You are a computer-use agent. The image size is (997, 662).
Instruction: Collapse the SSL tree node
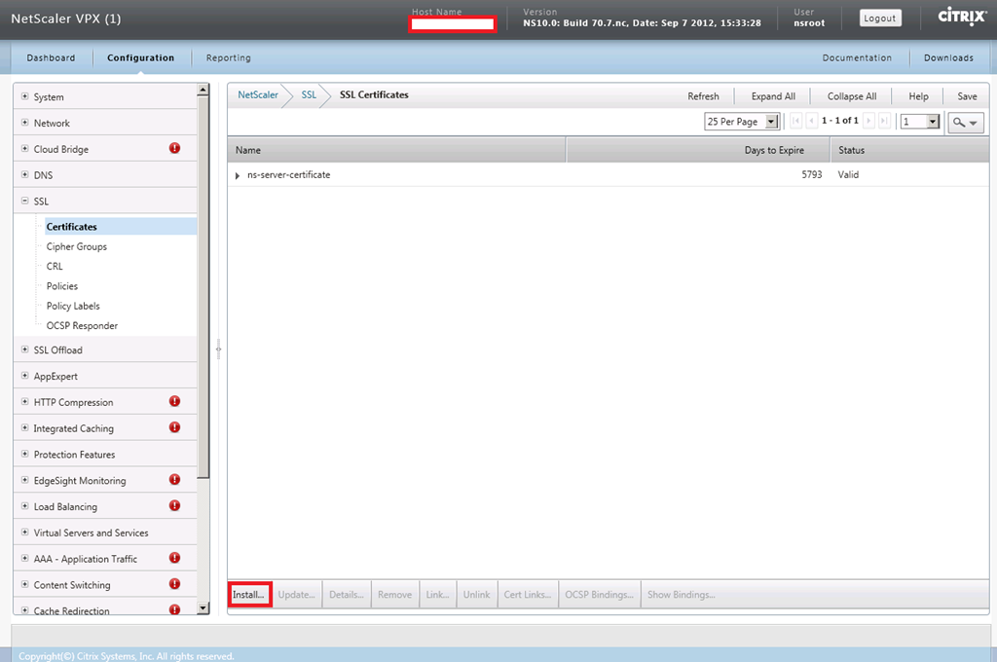24,201
